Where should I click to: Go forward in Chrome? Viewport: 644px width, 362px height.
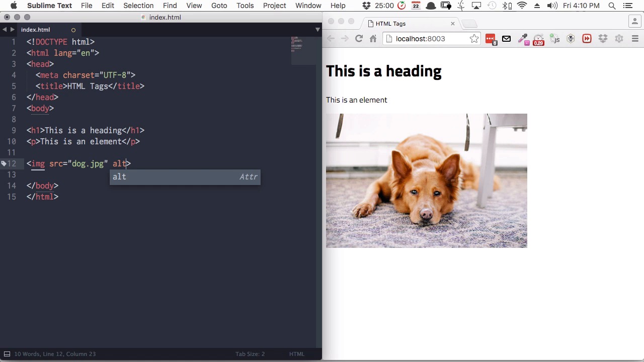[345, 39]
